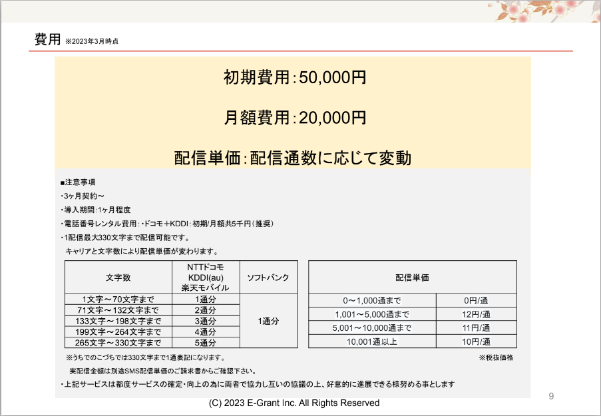Click the 配信単価:配信通数に応じて変動 heading
This screenshot has width=601, height=416.
tap(293, 158)
